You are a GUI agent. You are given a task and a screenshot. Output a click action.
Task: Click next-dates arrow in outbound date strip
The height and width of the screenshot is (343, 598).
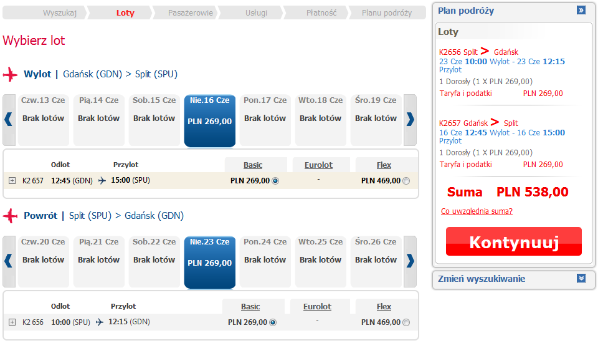click(x=410, y=118)
